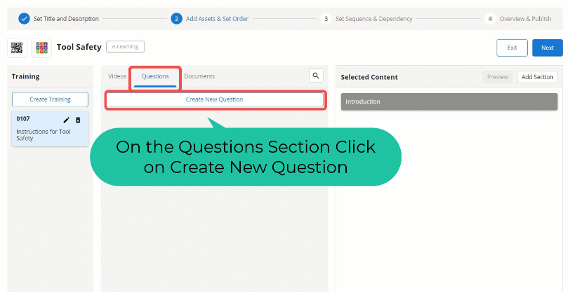Go to Overview & Publish step
This screenshot has width=570, height=292.
(x=525, y=19)
